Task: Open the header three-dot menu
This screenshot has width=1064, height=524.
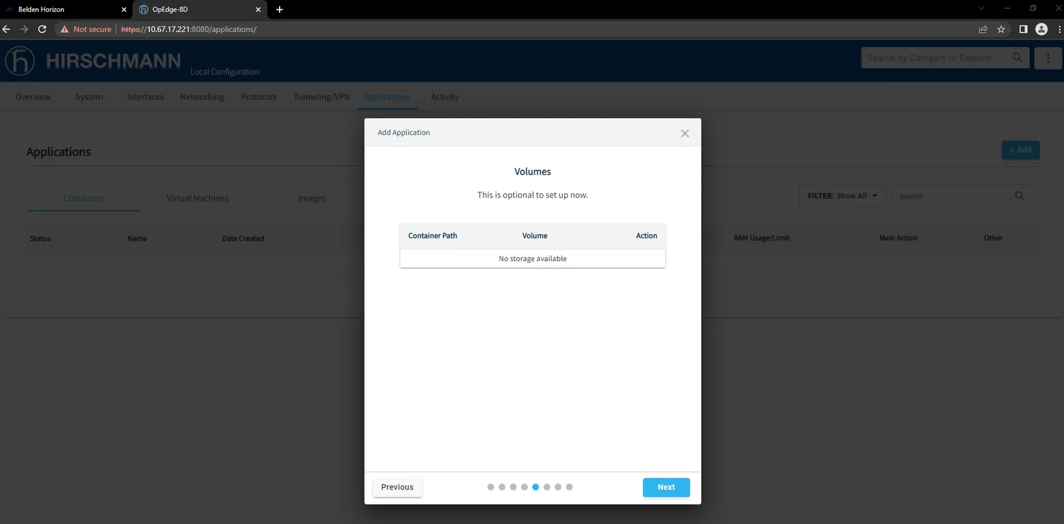Action: tap(1048, 58)
